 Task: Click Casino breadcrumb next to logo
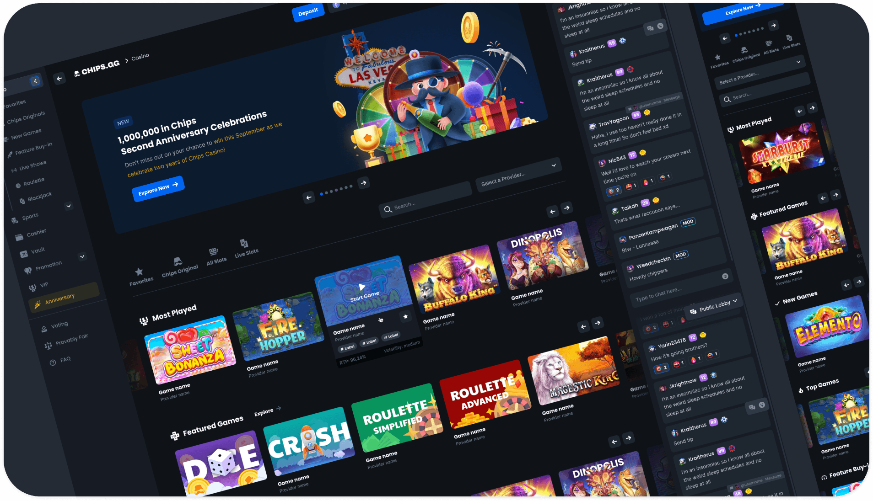tap(140, 57)
